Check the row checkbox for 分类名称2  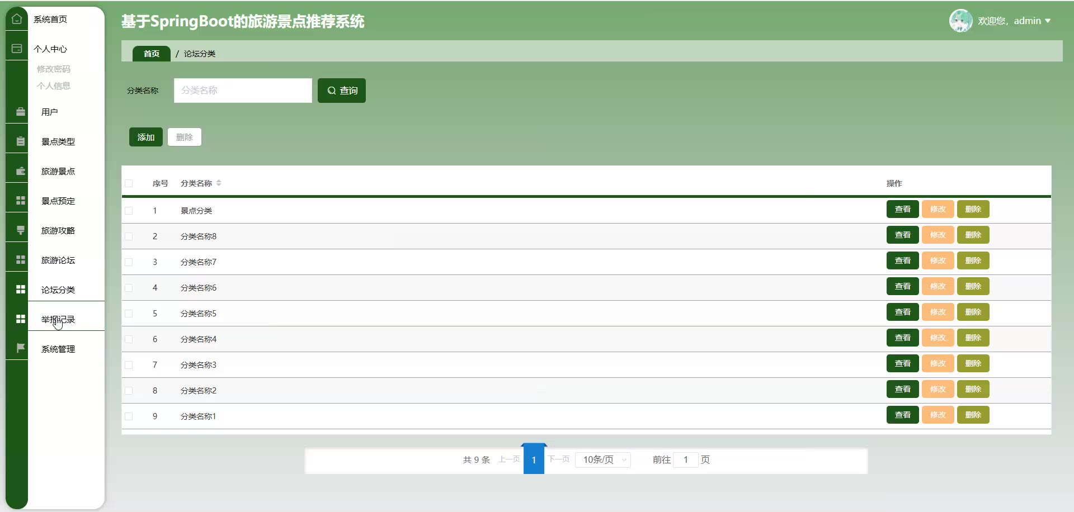(129, 391)
